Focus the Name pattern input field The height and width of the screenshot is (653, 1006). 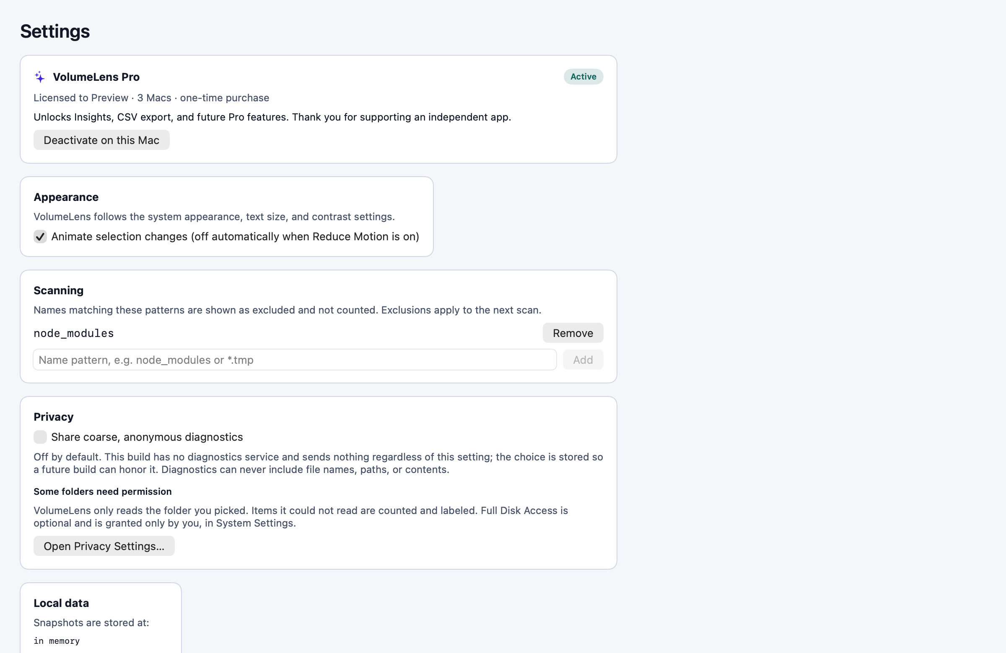[x=295, y=360]
